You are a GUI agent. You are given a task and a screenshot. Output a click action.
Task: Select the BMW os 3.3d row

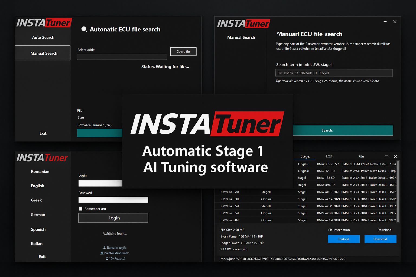tap(306, 199)
